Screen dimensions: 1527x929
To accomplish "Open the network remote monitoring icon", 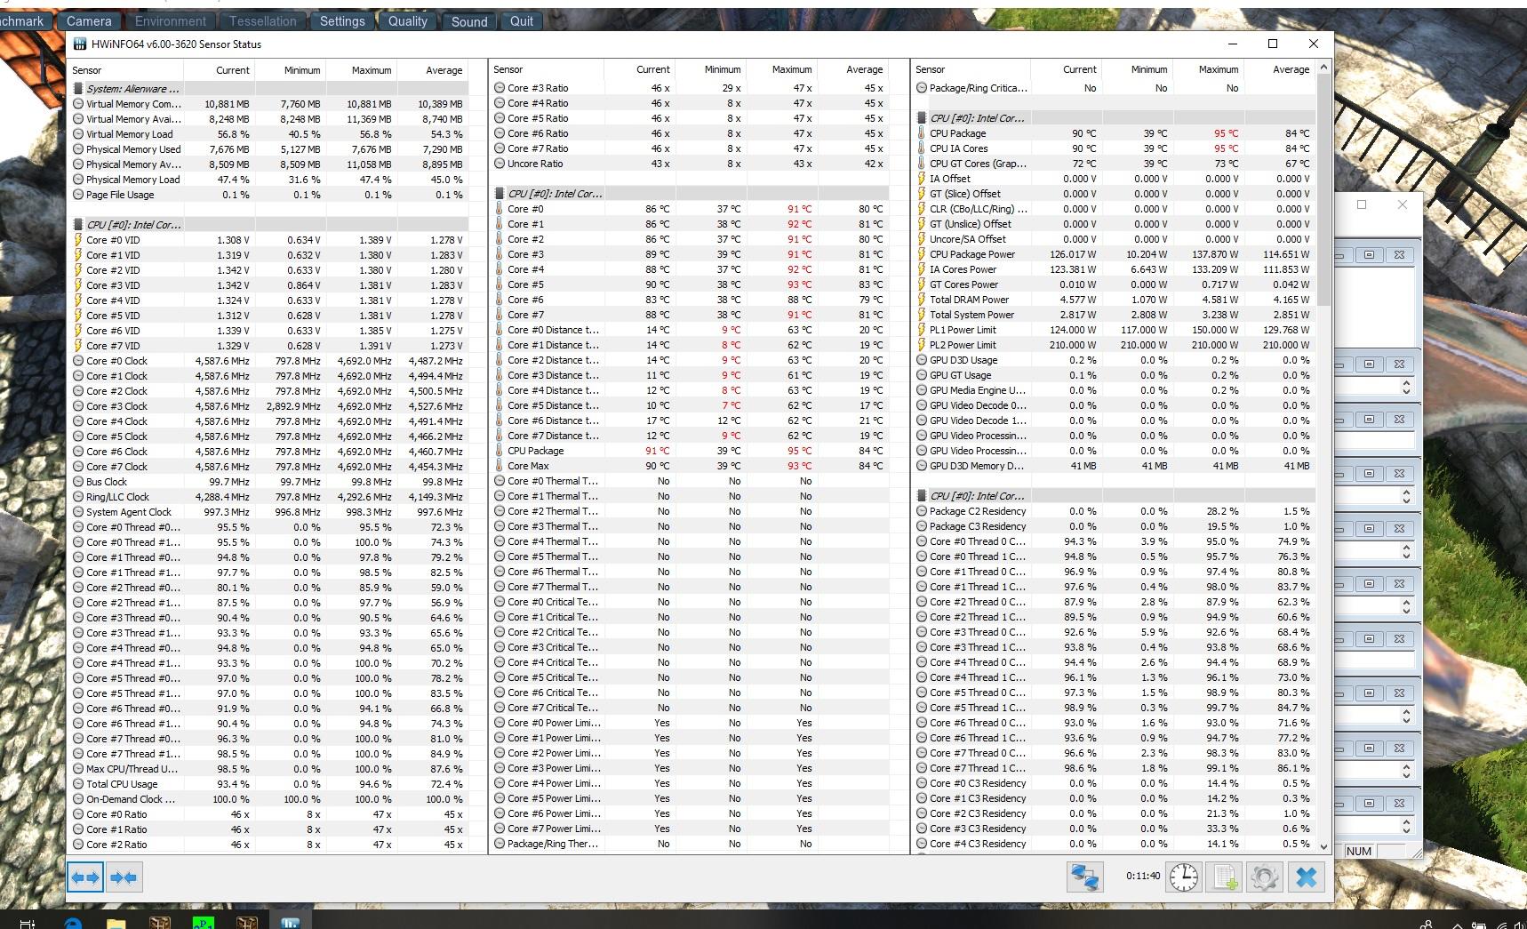I will point(1085,877).
